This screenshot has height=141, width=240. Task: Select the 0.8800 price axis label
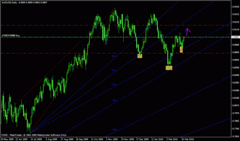236,52
